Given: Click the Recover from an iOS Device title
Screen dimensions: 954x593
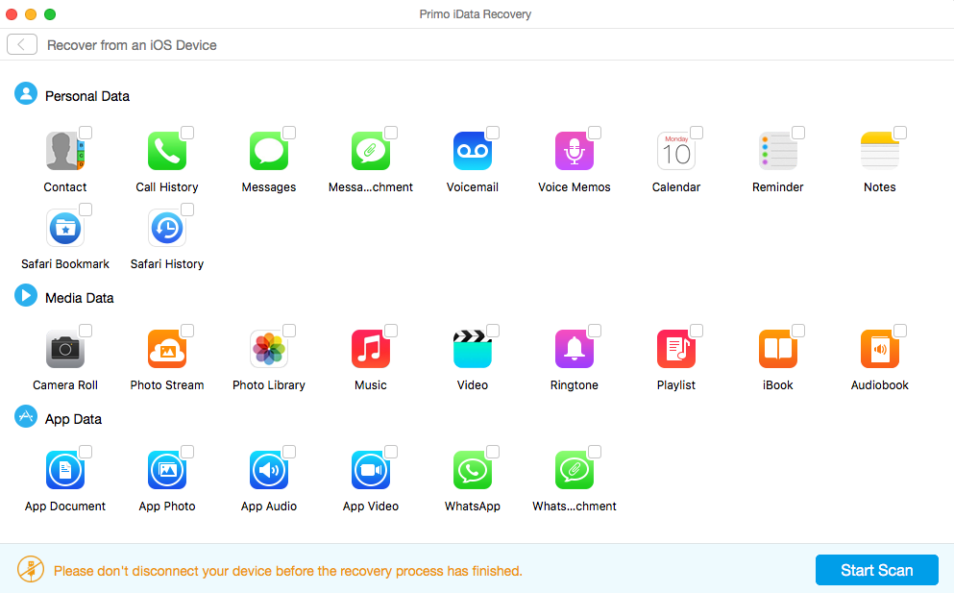Looking at the screenshot, I should click(132, 45).
